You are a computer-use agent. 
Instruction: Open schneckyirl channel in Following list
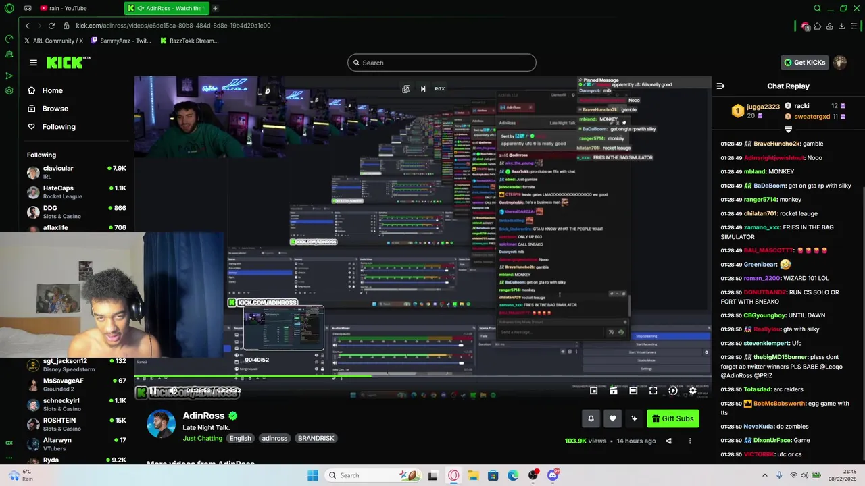click(x=76, y=404)
